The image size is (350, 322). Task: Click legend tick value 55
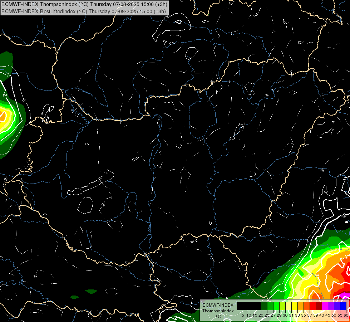click(340, 315)
